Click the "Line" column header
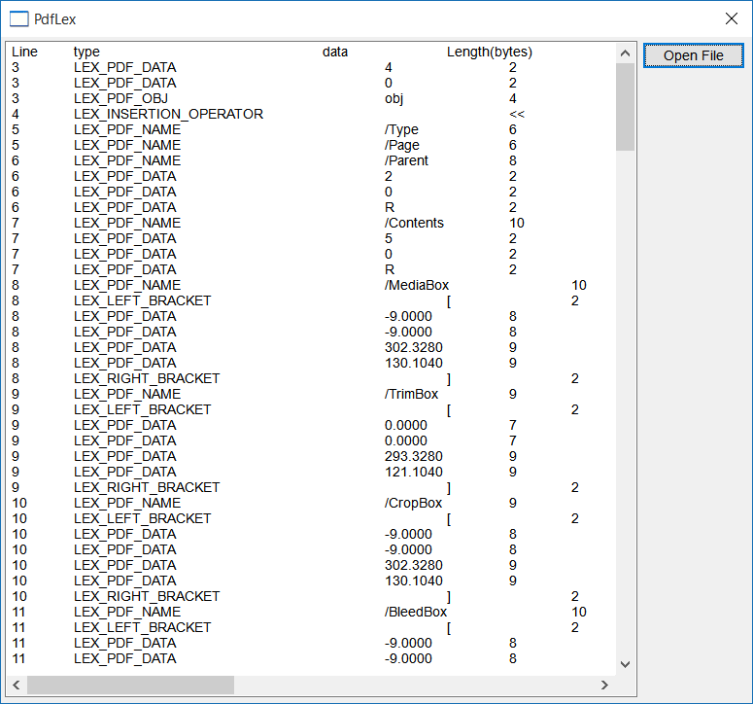Image resolution: width=753 pixels, height=704 pixels. click(x=24, y=52)
